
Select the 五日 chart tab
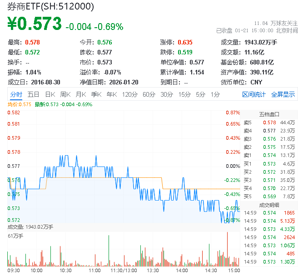pos(33,94)
